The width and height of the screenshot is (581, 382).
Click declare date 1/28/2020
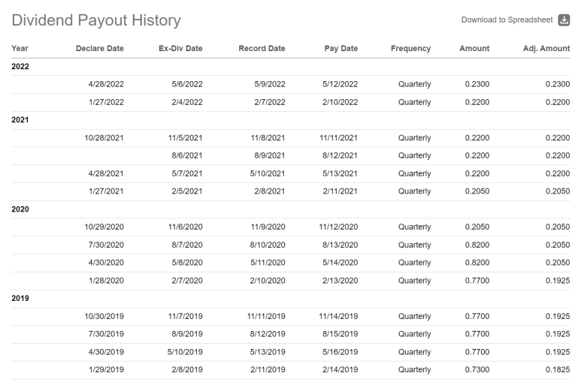pyautogui.click(x=106, y=281)
